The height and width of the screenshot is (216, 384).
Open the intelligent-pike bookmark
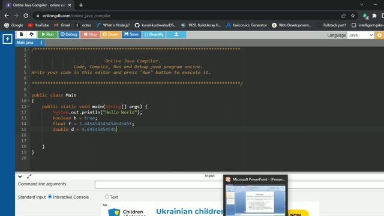[x=367, y=25]
